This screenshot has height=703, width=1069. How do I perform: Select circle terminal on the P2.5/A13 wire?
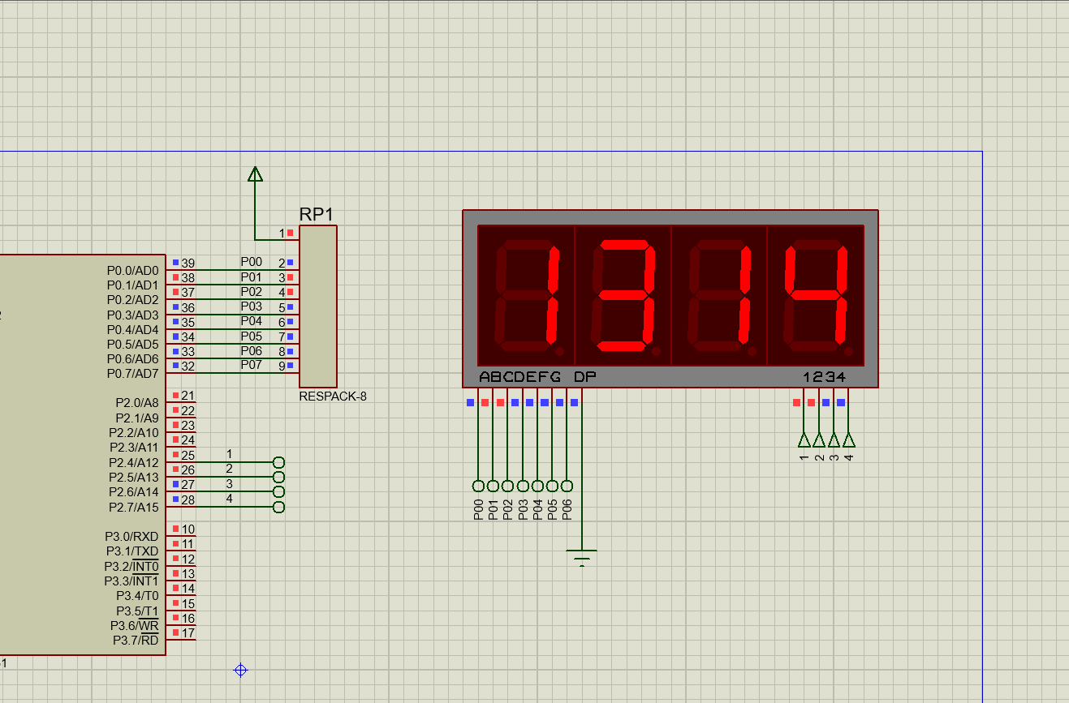coord(279,478)
